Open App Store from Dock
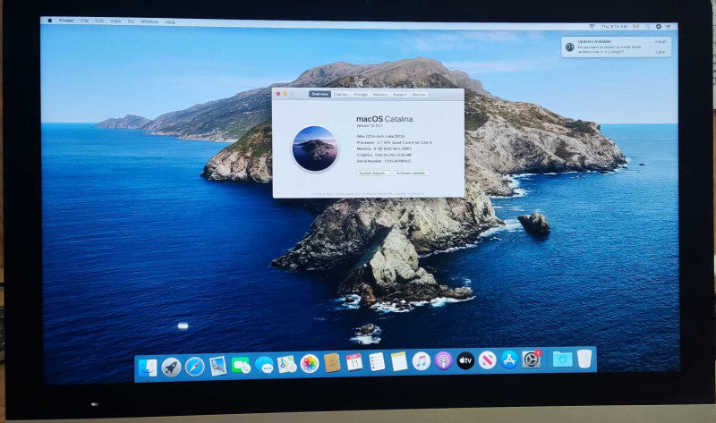716x423 pixels. (x=509, y=360)
